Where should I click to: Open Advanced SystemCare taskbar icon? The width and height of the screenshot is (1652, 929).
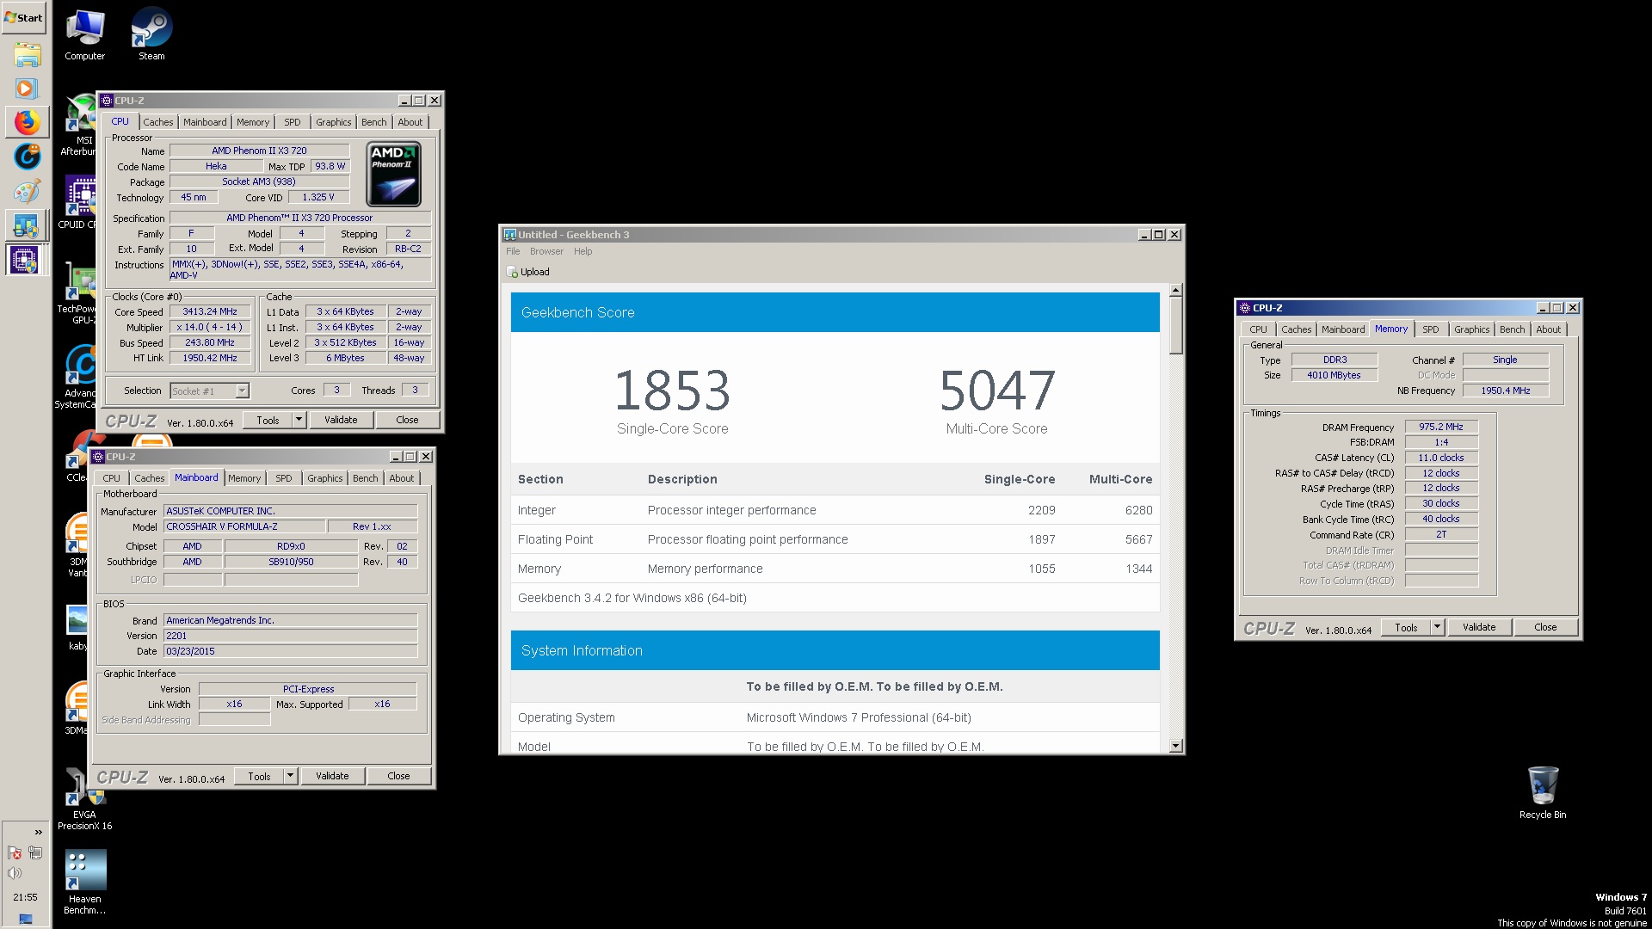click(x=27, y=157)
